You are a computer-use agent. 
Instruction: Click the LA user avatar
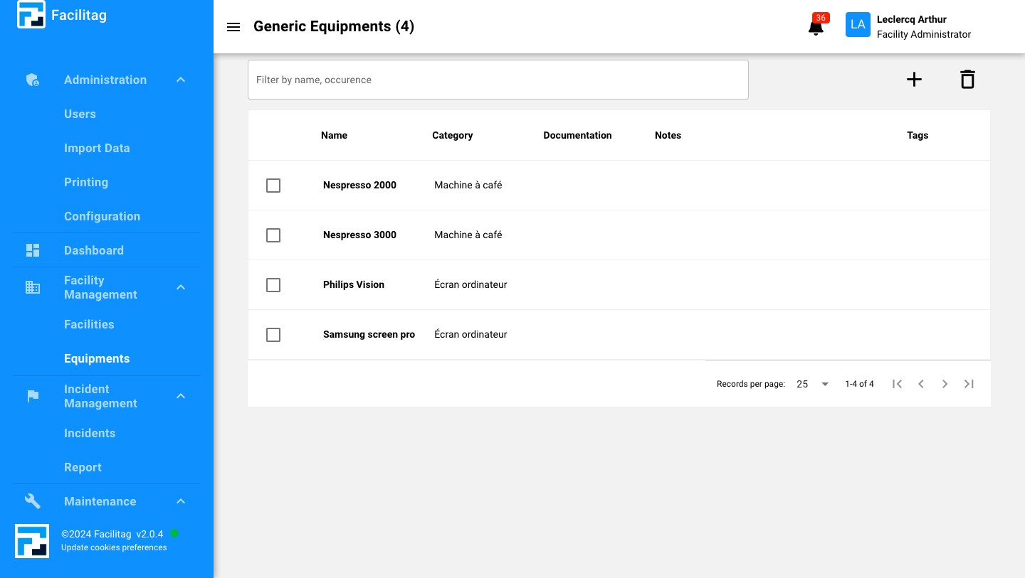coord(858,25)
